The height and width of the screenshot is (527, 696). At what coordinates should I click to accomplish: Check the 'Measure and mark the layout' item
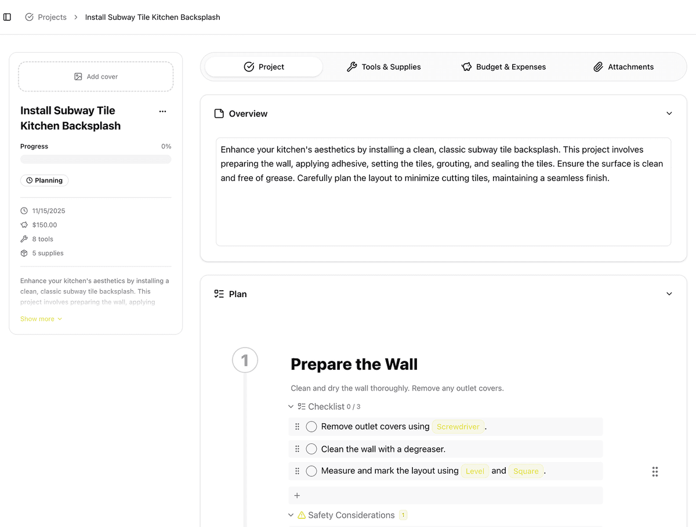(x=311, y=471)
